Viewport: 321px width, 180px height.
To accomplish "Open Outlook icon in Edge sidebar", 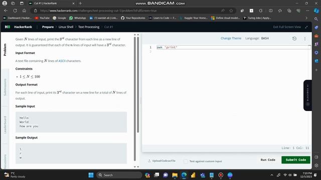I will [316, 61].
